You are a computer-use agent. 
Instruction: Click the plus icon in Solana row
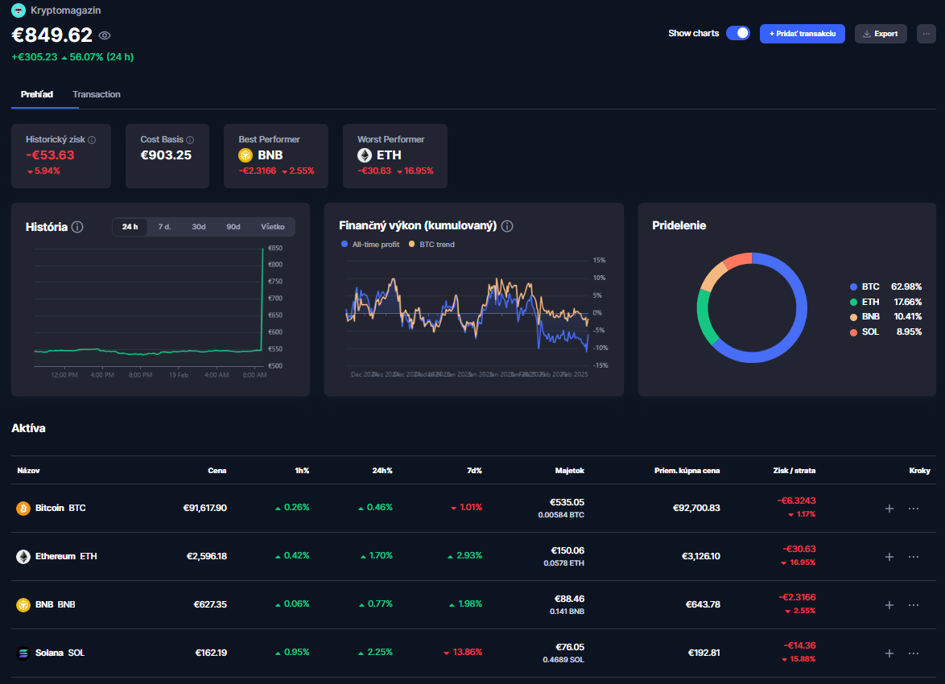tap(889, 653)
